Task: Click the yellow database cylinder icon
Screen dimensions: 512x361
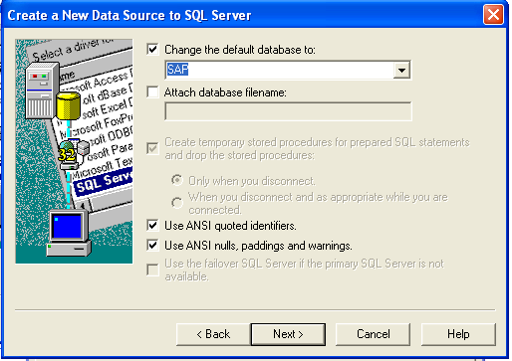Action: pos(68,105)
